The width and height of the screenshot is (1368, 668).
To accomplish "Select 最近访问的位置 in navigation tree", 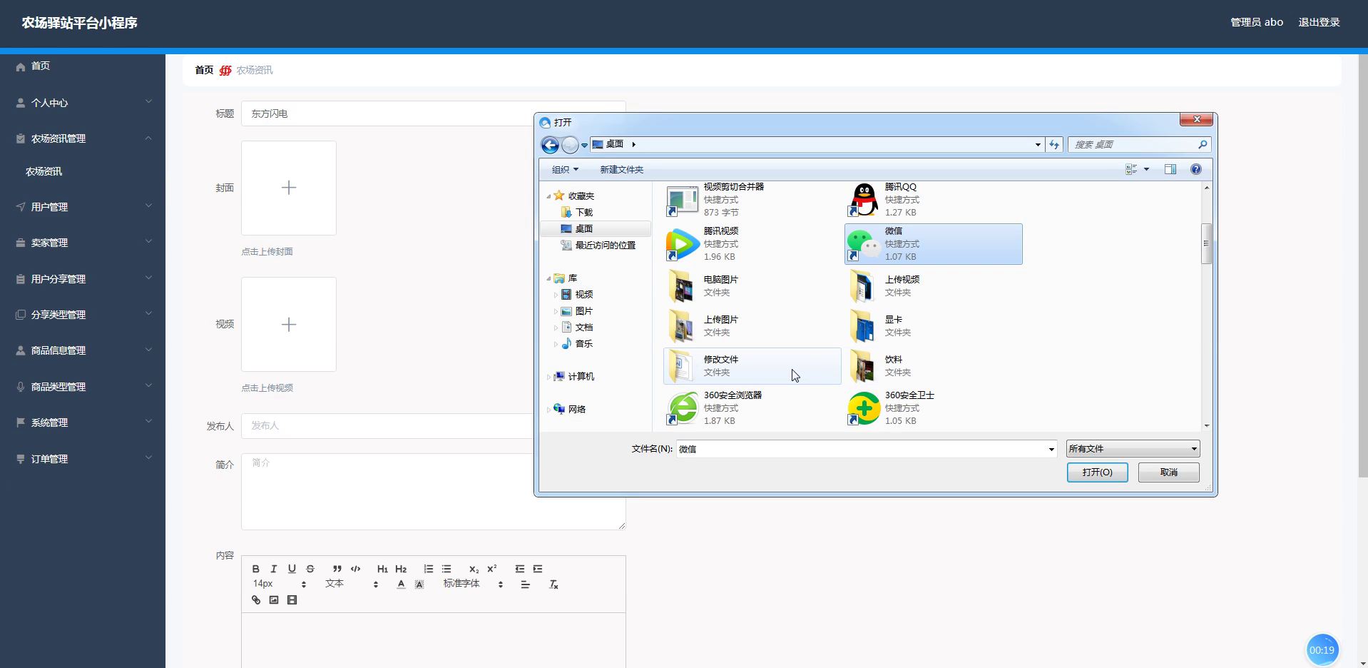I will [605, 246].
